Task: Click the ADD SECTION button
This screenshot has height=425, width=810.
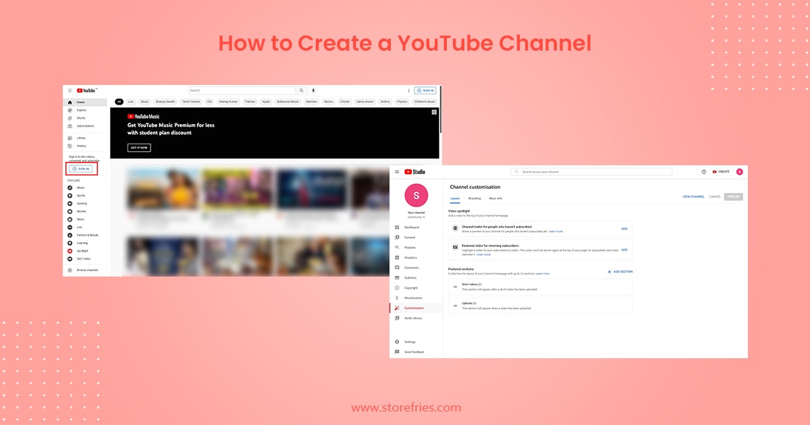Action: (x=620, y=272)
